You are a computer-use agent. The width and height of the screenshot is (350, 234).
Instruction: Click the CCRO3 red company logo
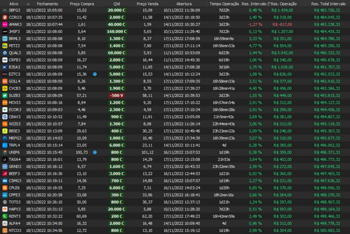click(x=5, y=17)
